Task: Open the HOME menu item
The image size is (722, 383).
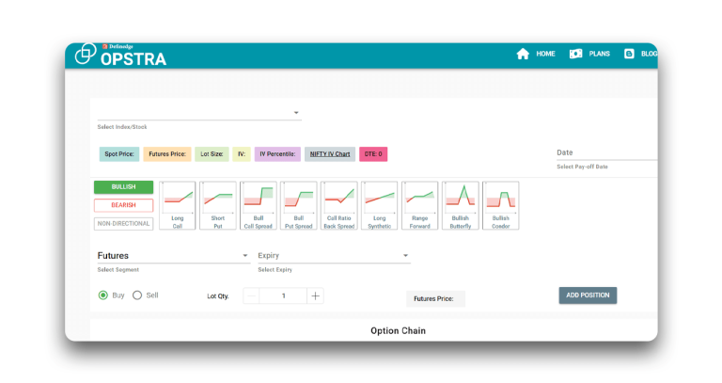Action: click(545, 54)
